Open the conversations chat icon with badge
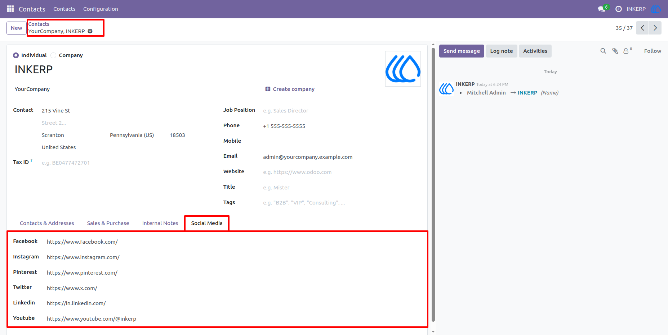This screenshot has width=668, height=335. [602, 9]
